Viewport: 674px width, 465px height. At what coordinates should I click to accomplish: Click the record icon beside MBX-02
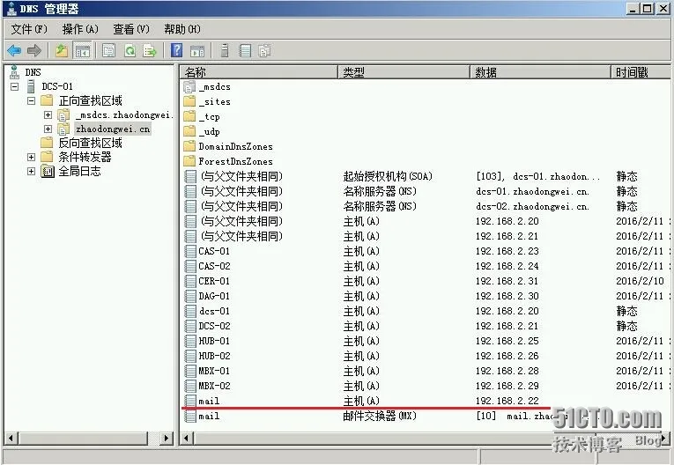[x=190, y=386]
